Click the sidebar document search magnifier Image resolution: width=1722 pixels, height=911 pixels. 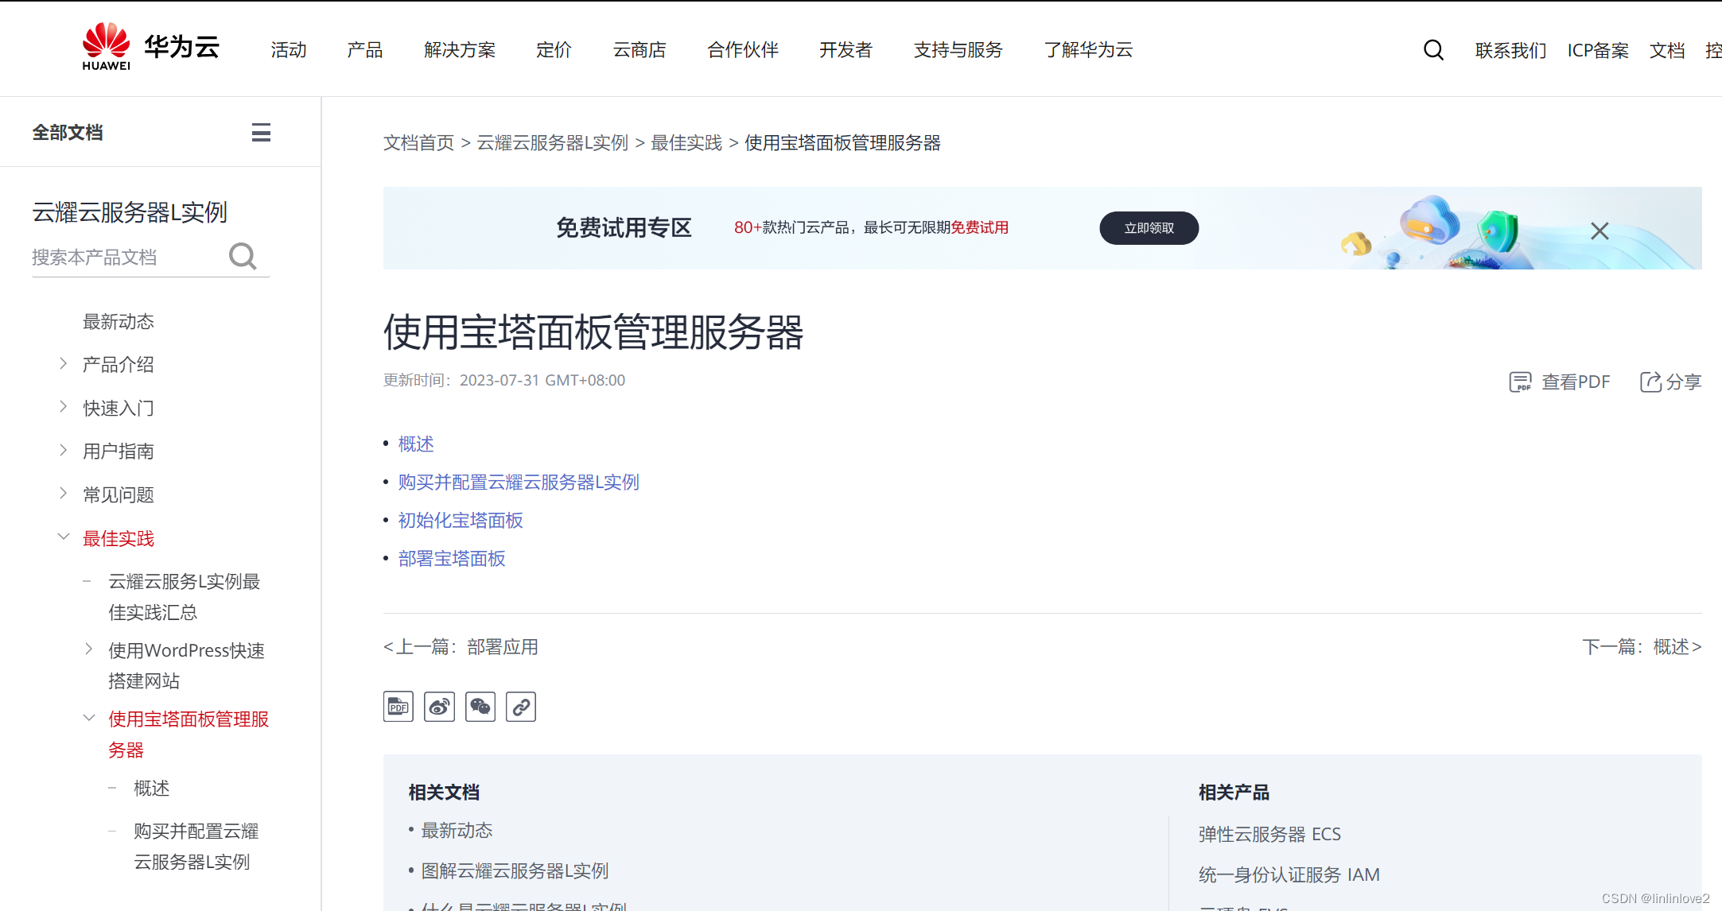point(243,256)
